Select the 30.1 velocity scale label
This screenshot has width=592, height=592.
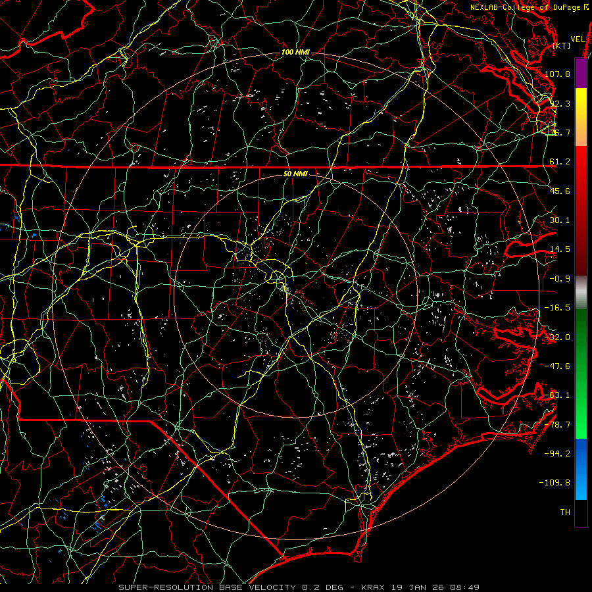click(x=560, y=220)
